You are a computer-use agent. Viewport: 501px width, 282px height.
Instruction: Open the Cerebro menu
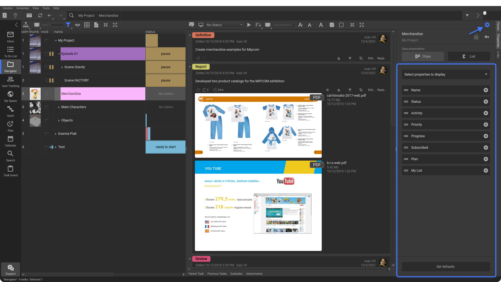[x=8, y=8]
